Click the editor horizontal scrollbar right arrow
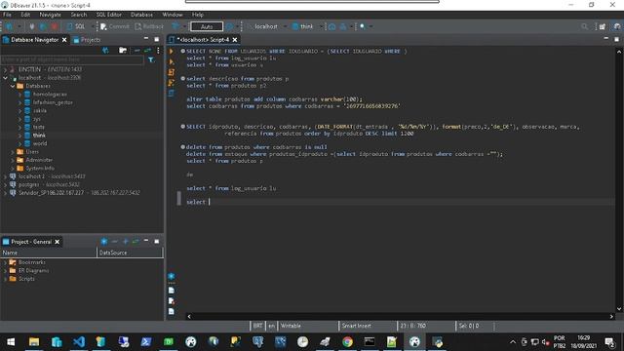Viewport: 624px width, 351px height. click(x=611, y=316)
